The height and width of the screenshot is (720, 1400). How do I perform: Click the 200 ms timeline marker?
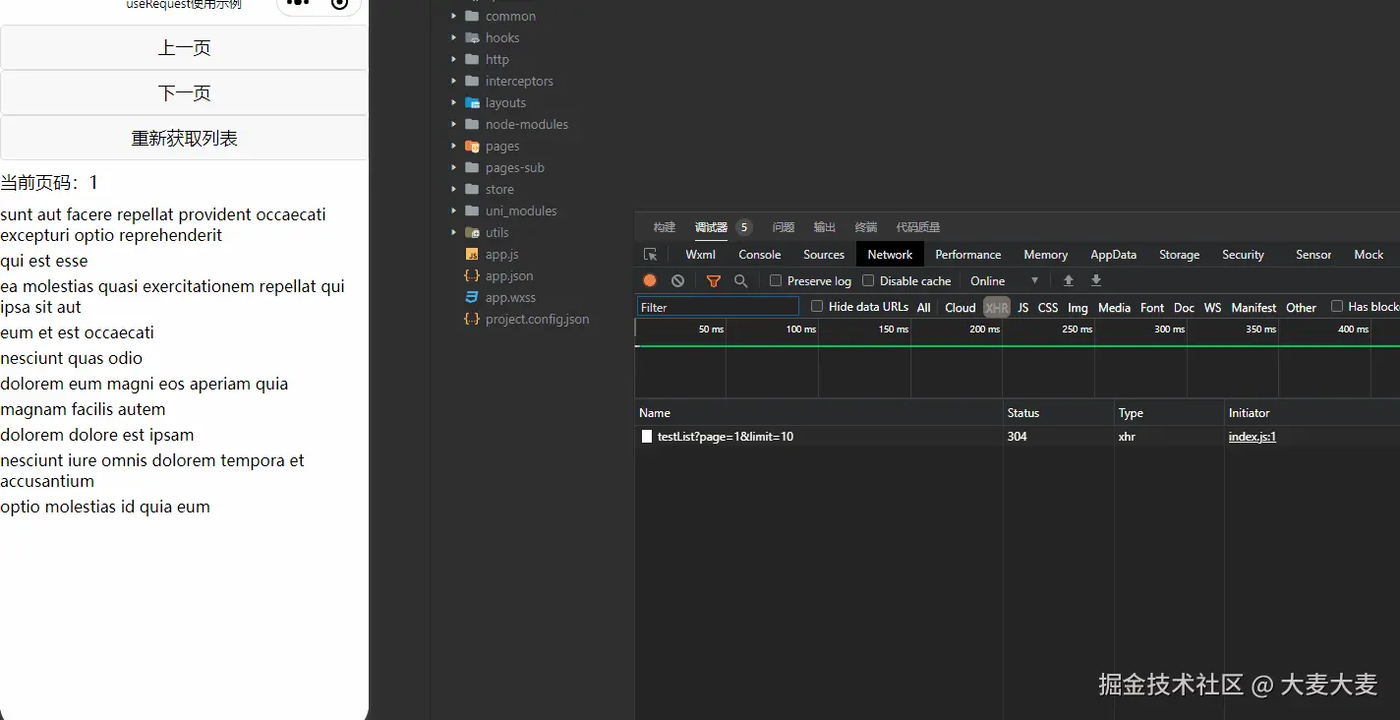tap(984, 329)
